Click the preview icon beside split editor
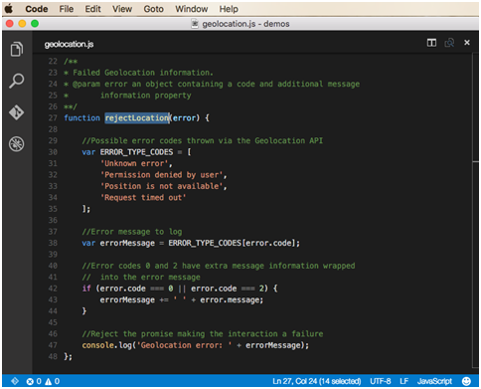The image size is (481, 389). tap(449, 43)
